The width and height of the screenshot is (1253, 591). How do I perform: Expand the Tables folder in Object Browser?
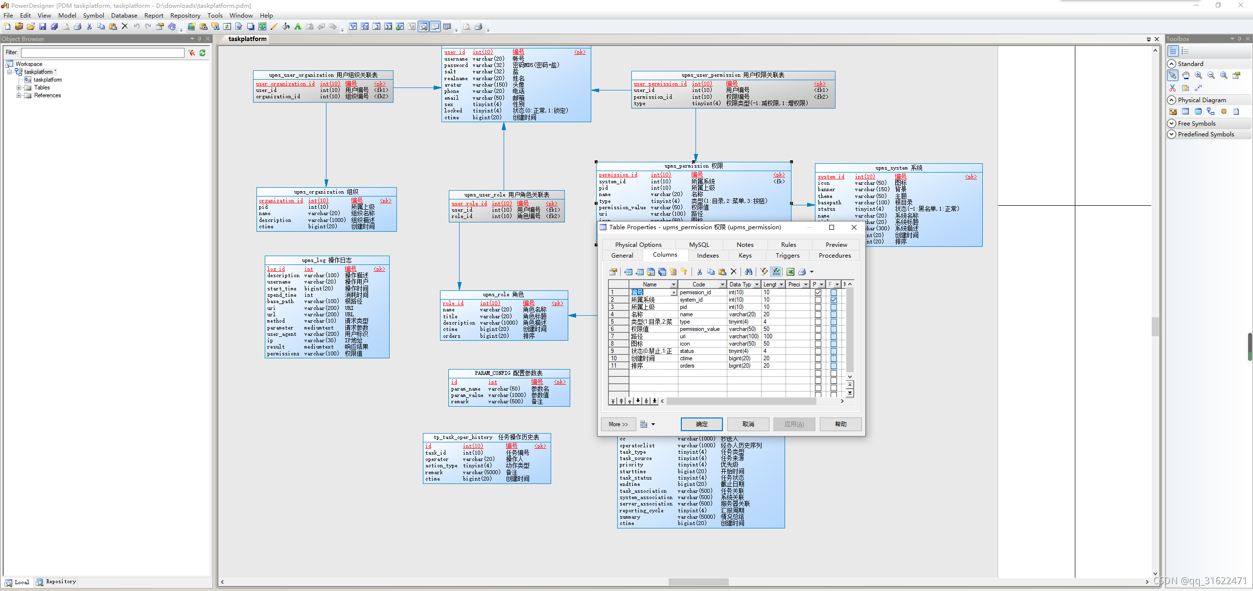(x=19, y=88)
